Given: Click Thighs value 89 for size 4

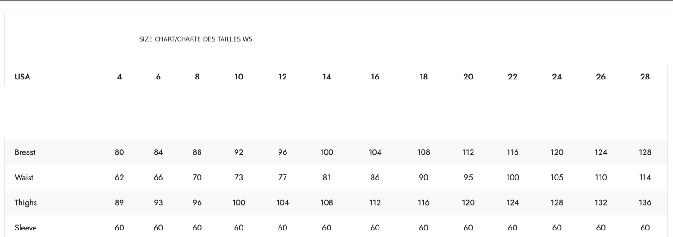Looking at the screenshot, I should (x=120, y=203).
